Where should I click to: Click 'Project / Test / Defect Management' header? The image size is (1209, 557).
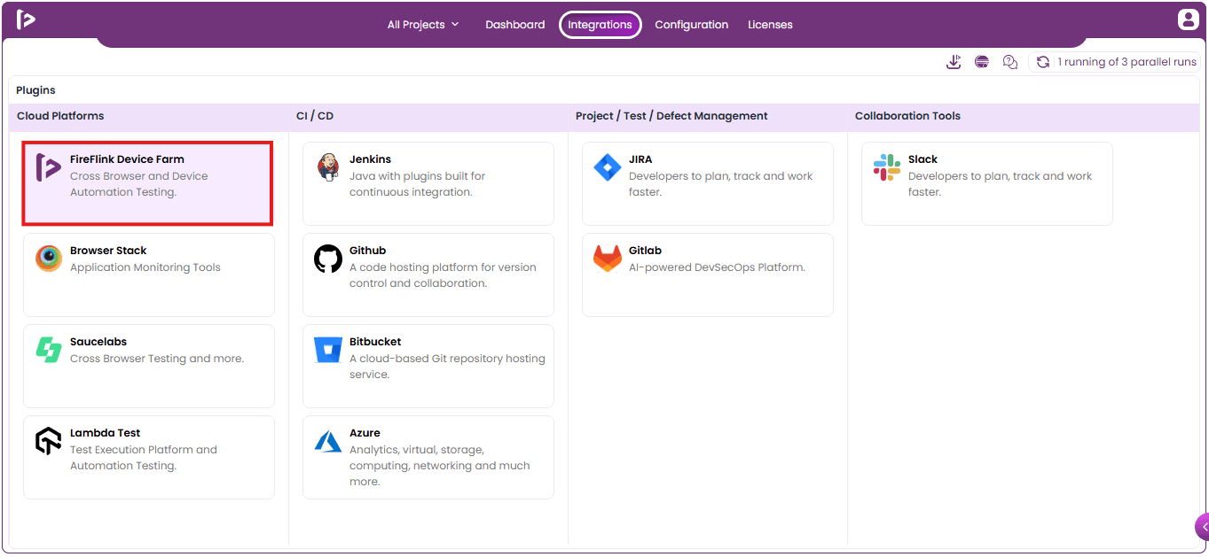click(x=671, y=116)
